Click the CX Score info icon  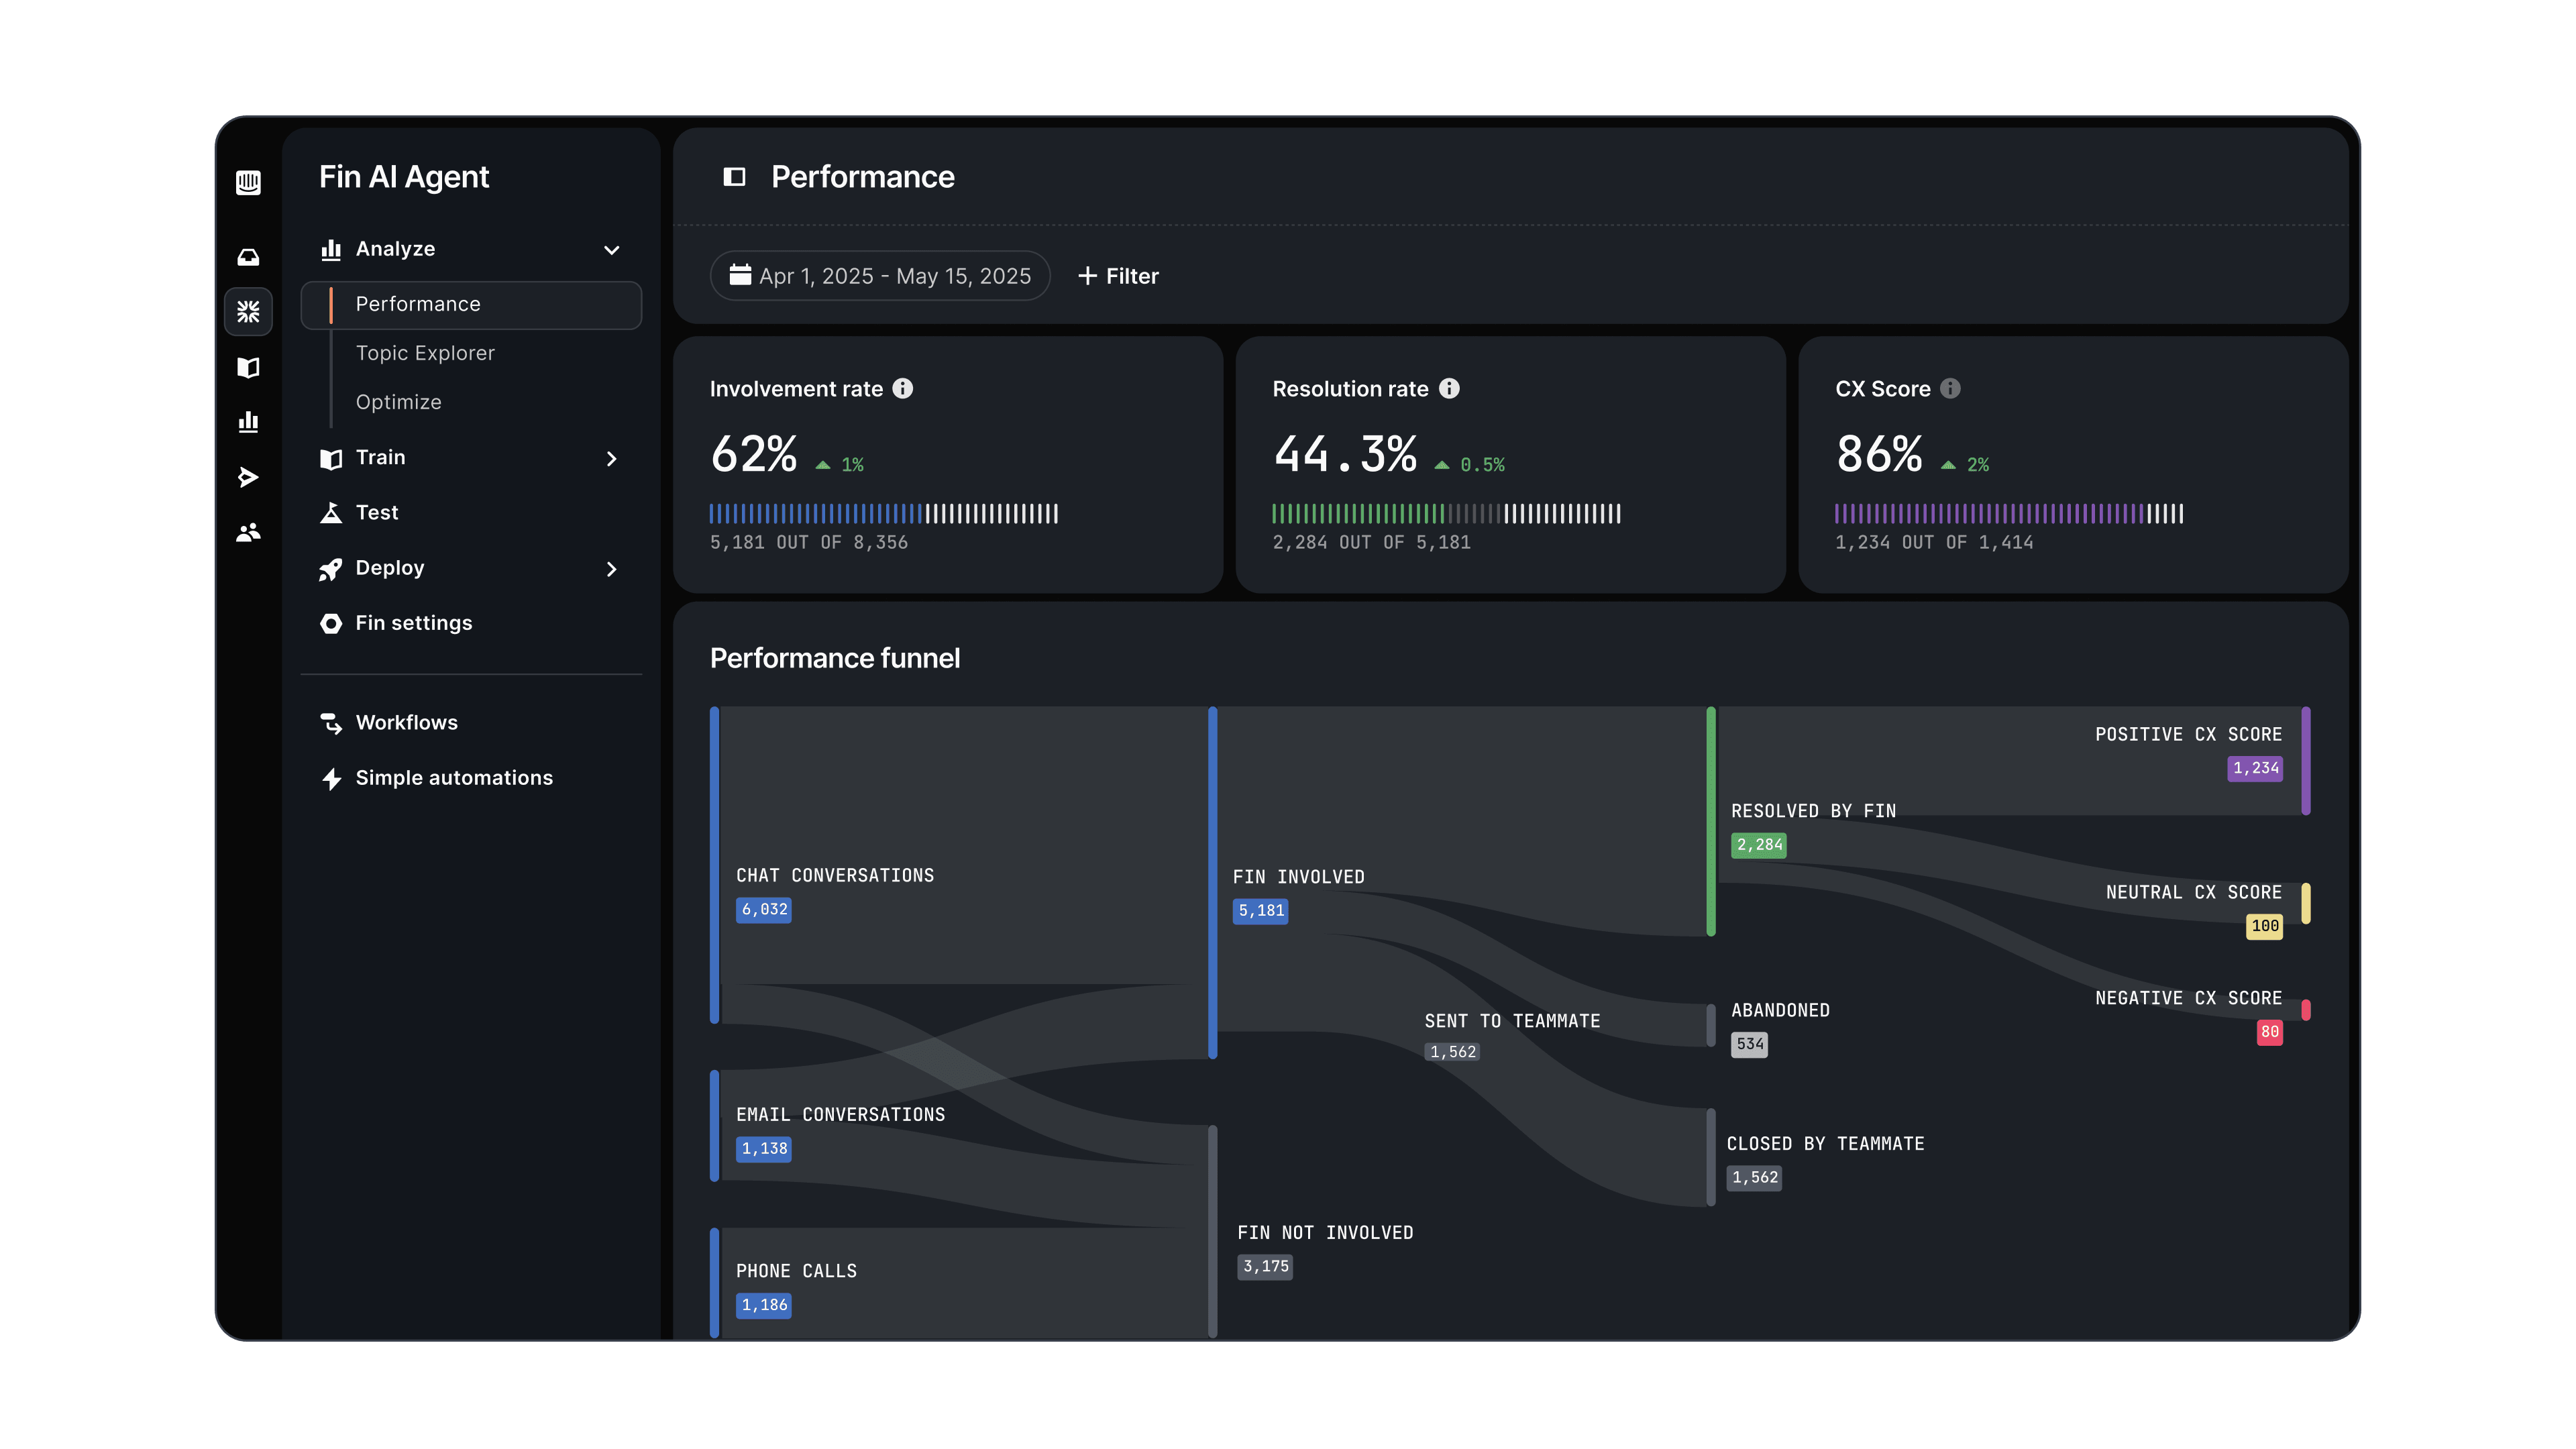point(1950,389)
